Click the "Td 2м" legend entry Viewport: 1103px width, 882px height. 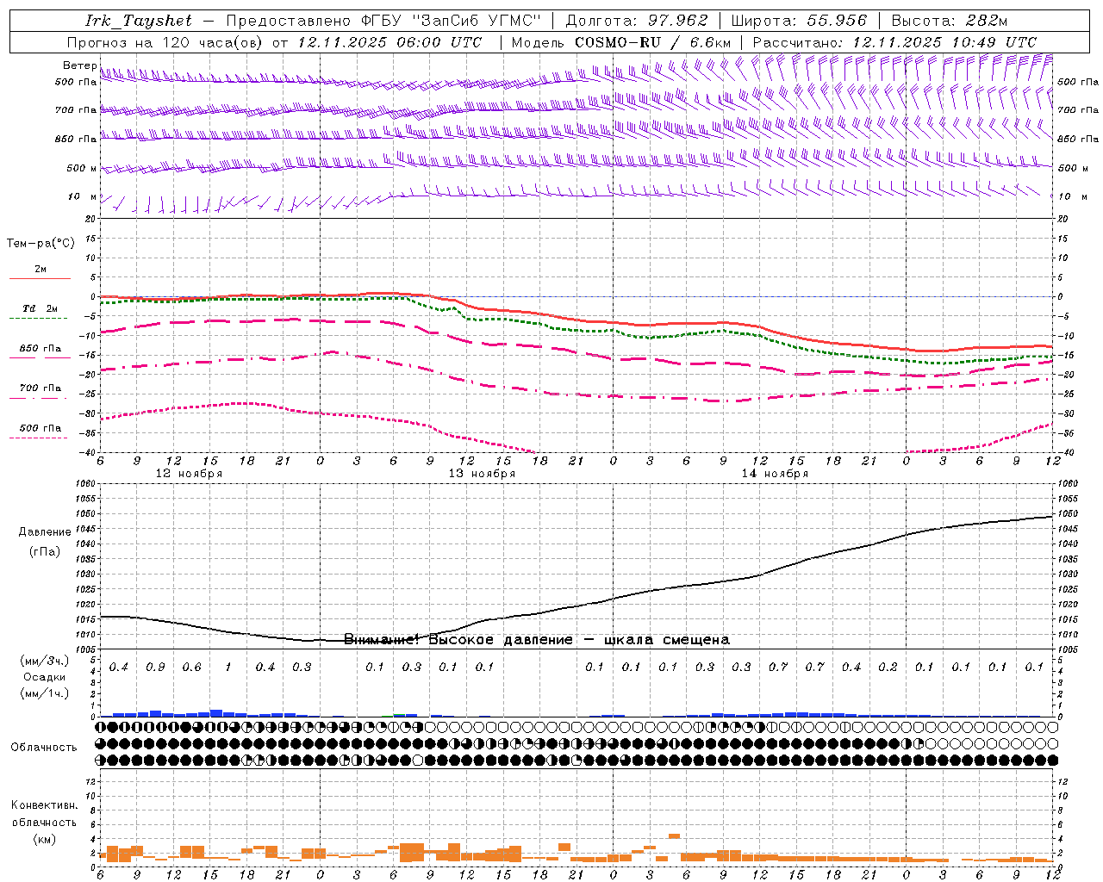point(40,308)
